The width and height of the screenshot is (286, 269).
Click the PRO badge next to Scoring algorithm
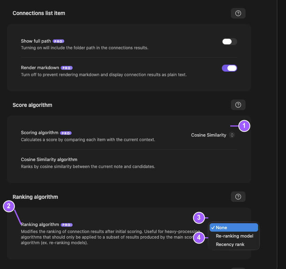pos(66,133)
